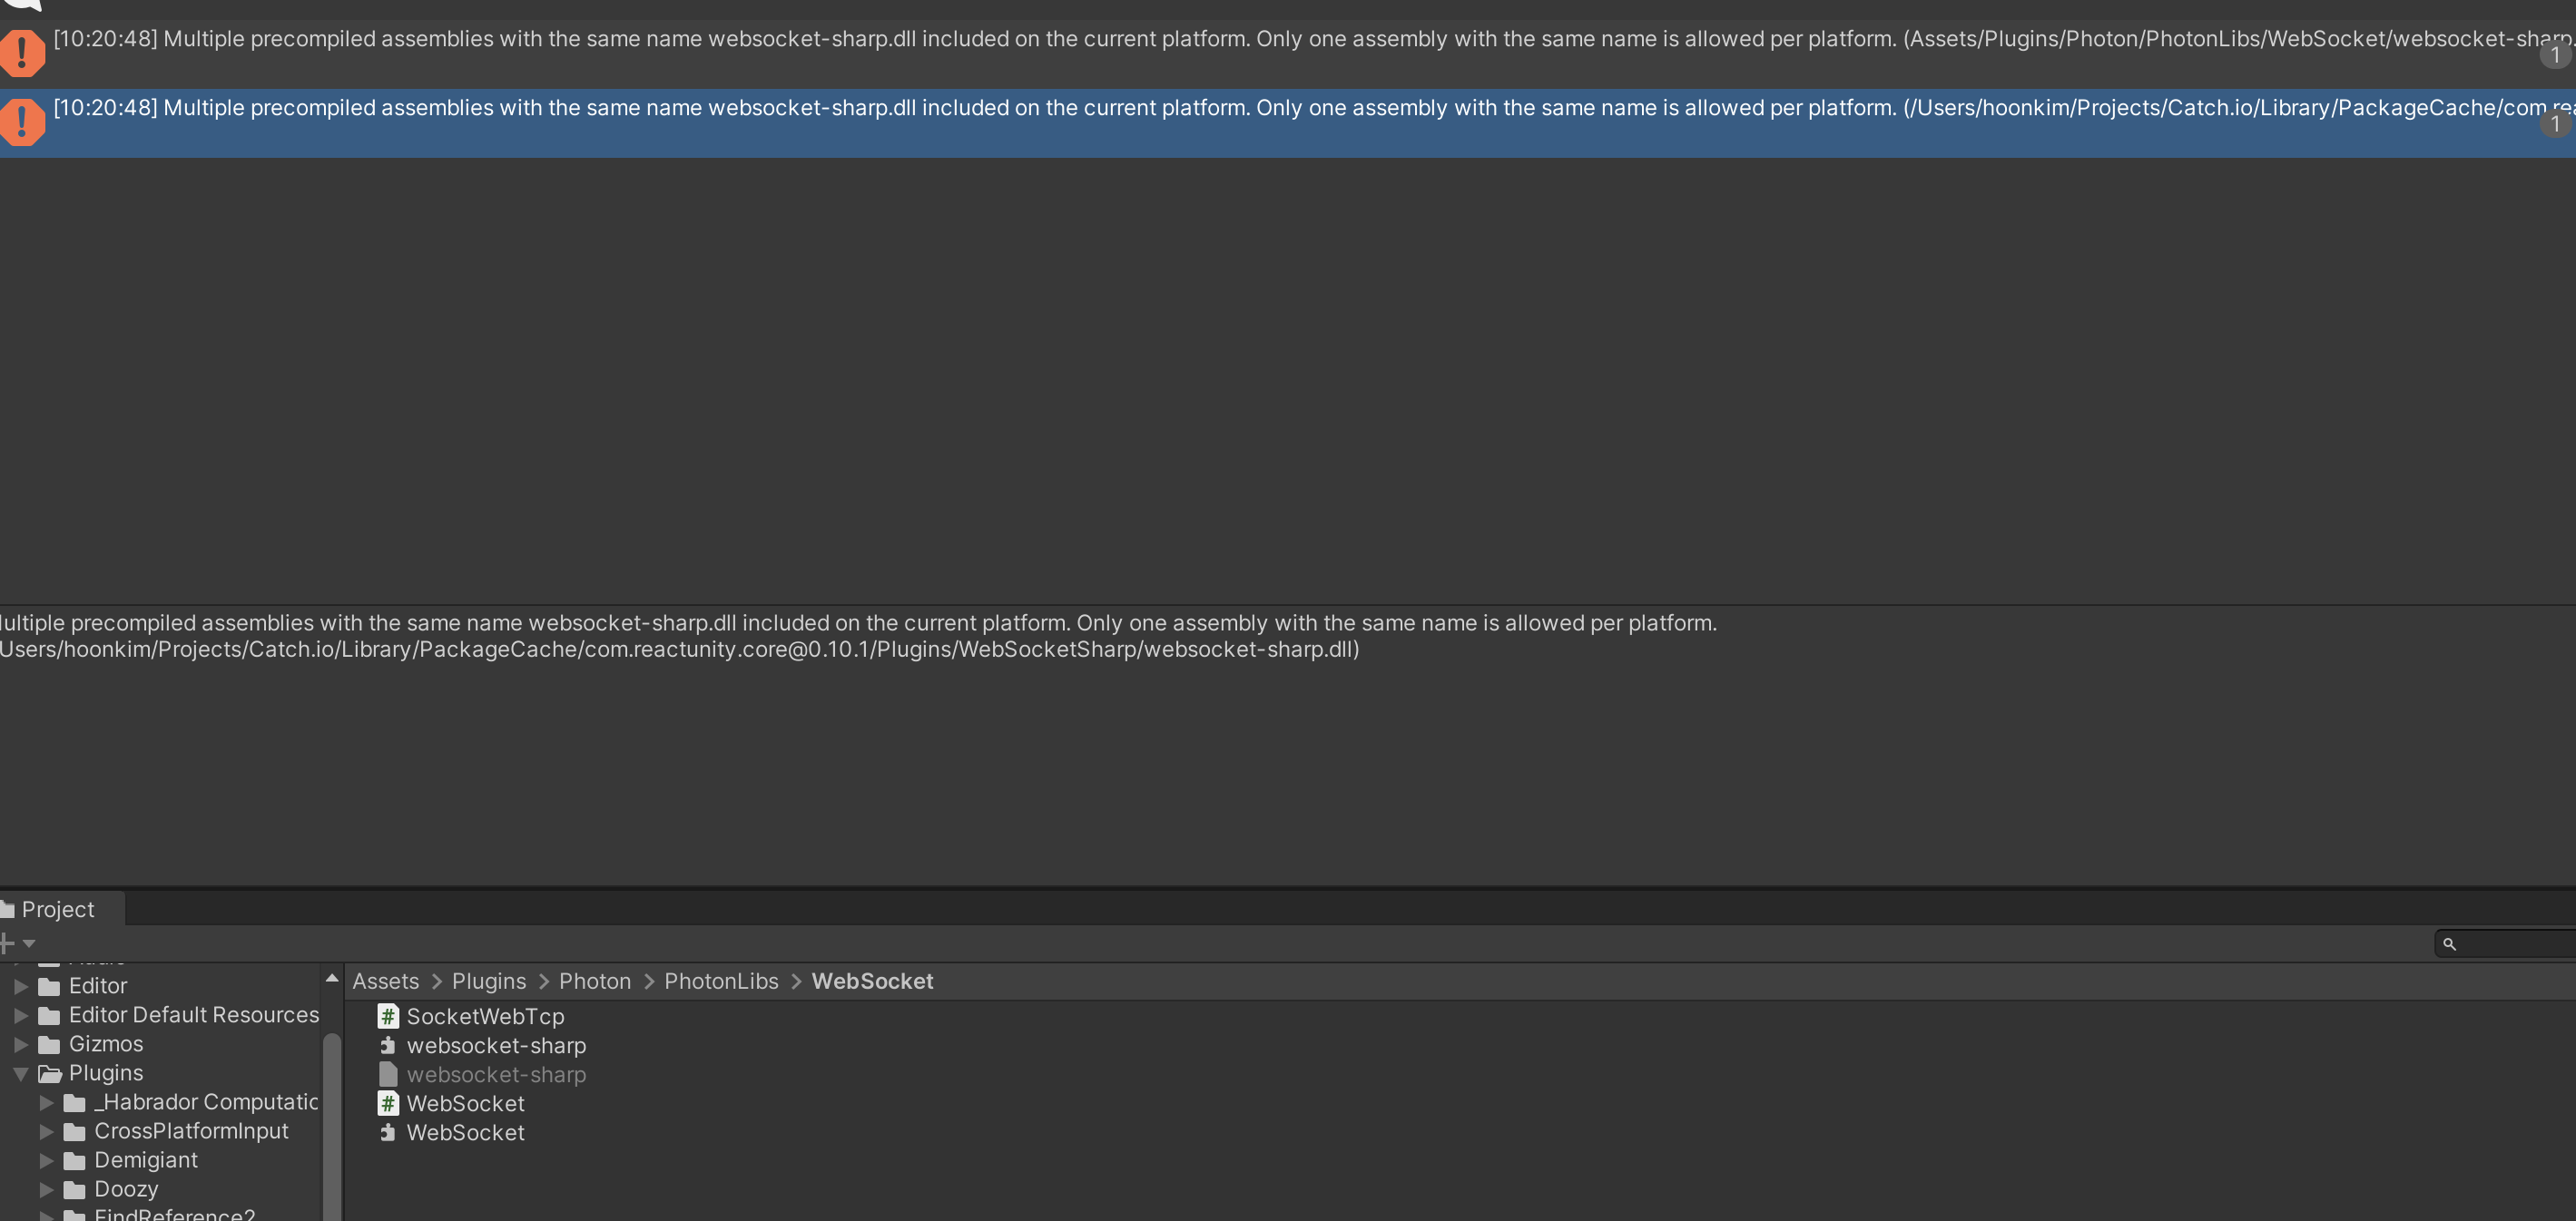
Task: Click the SocketWebTcp C# script icon
Action: click(388, 1016)
